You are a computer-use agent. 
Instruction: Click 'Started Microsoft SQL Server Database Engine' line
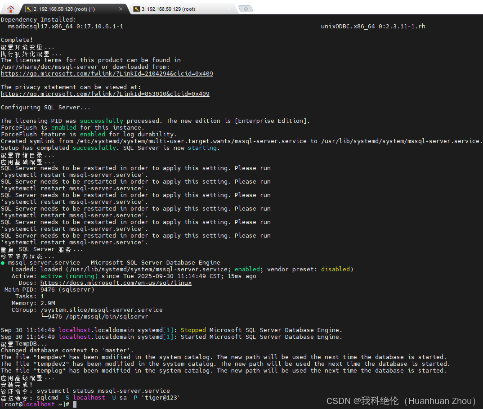pos(171,337)
